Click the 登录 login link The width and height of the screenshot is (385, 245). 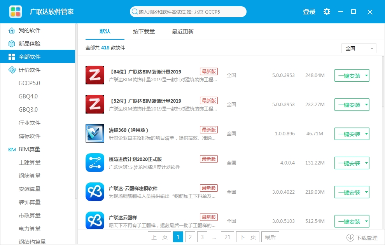pyautogui.click(x=309, y=12)
